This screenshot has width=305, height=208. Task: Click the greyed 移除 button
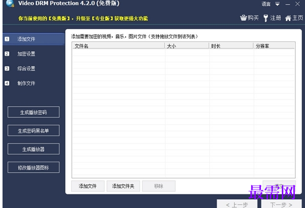(159, 186)
